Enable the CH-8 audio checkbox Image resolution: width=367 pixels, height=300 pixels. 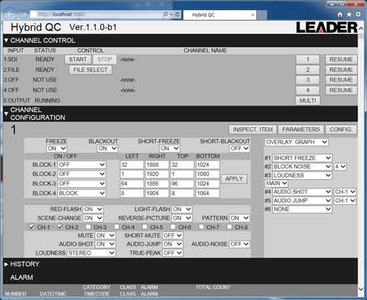[230, 227]
